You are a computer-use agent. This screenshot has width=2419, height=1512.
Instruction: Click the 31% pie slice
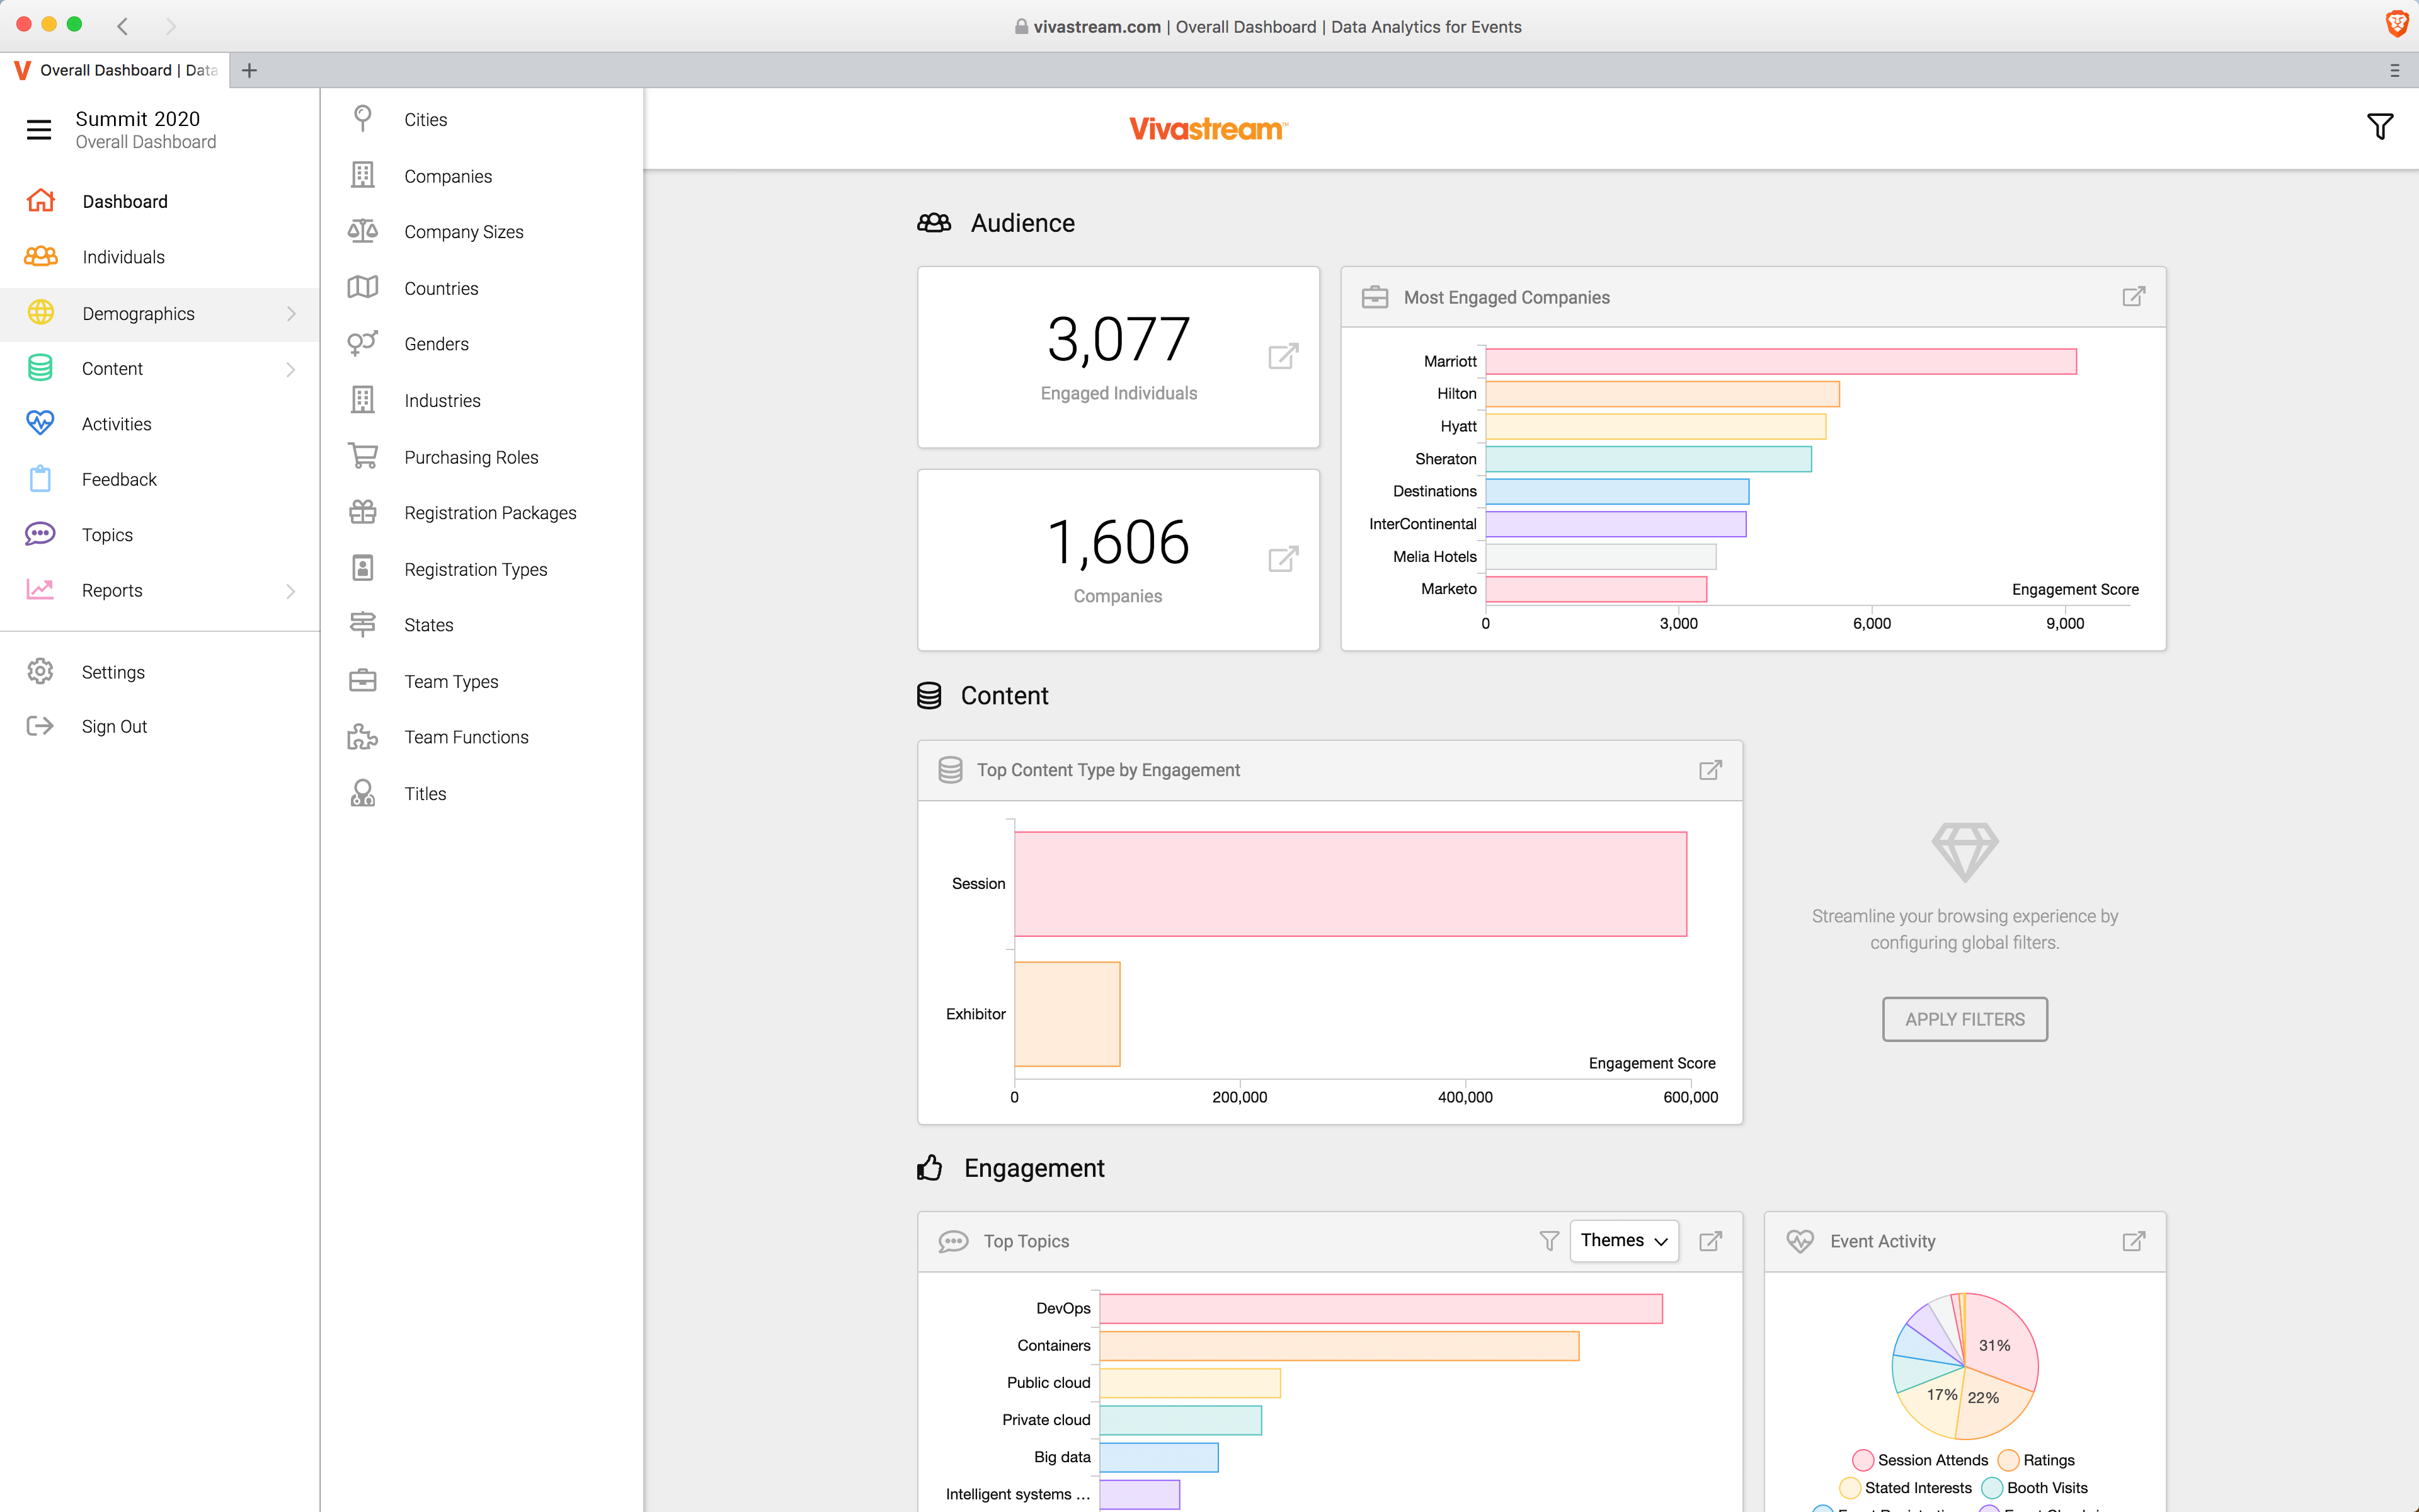click(2000, 1342)
